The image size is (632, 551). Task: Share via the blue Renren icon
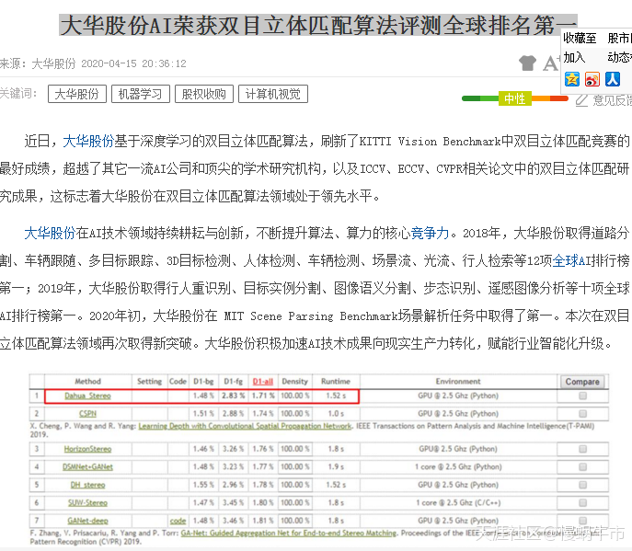[613, 79]
